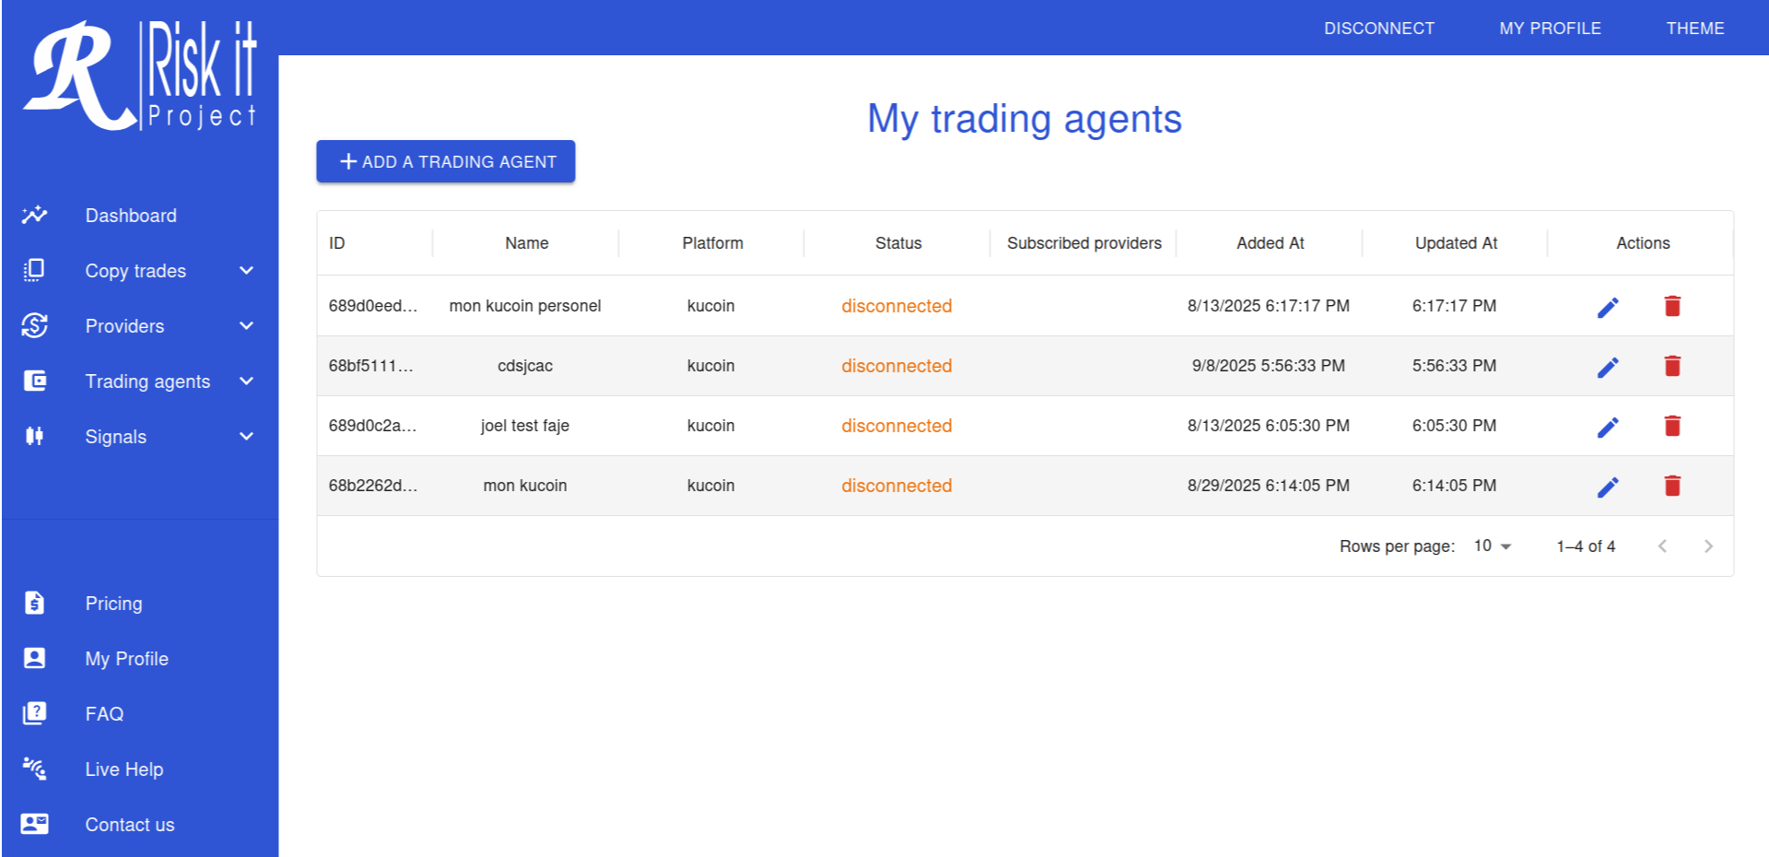Open the rows per page dropdown
This screenshot has height=857, width=1769.
pos(1493,546)
